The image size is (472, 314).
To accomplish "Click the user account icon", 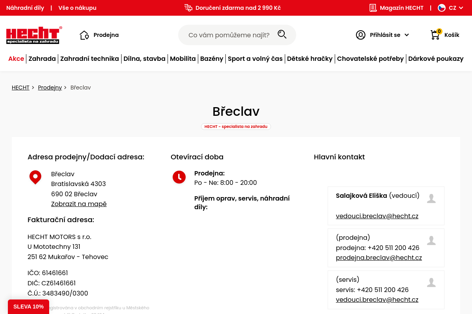I will pos(361,35).
